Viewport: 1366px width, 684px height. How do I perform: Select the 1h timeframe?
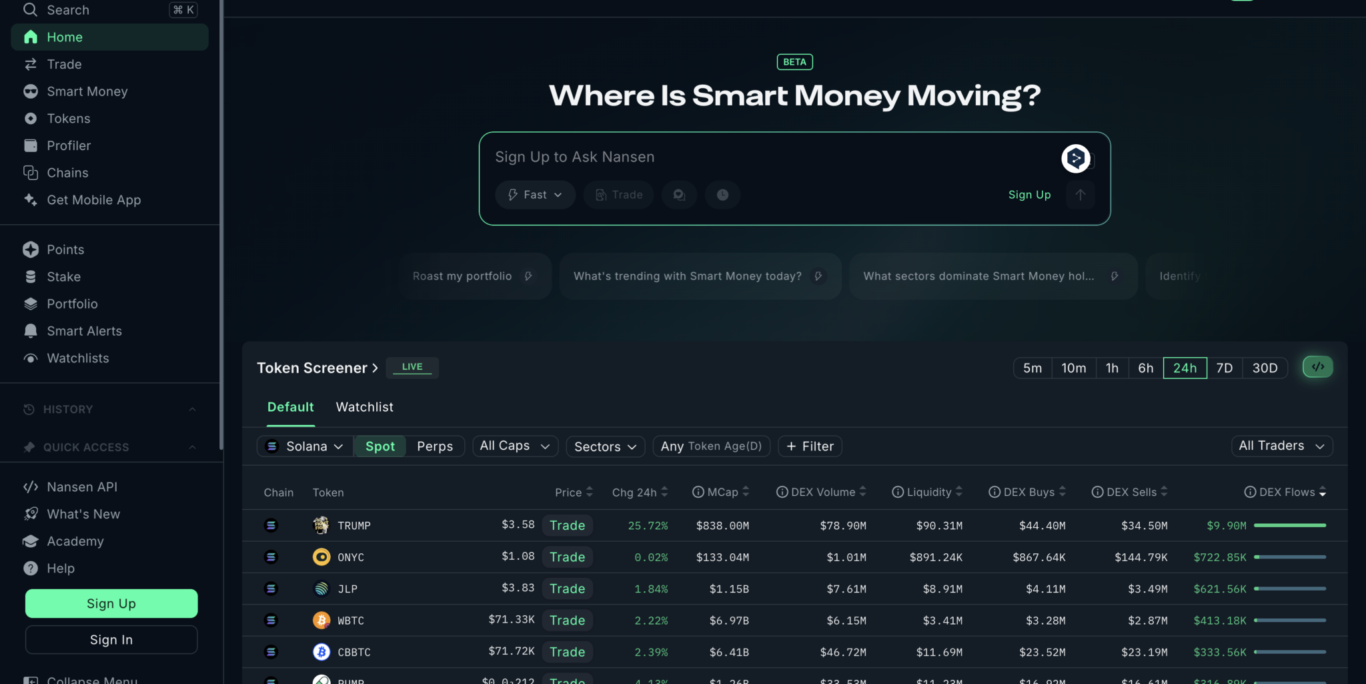(1112, 368)
